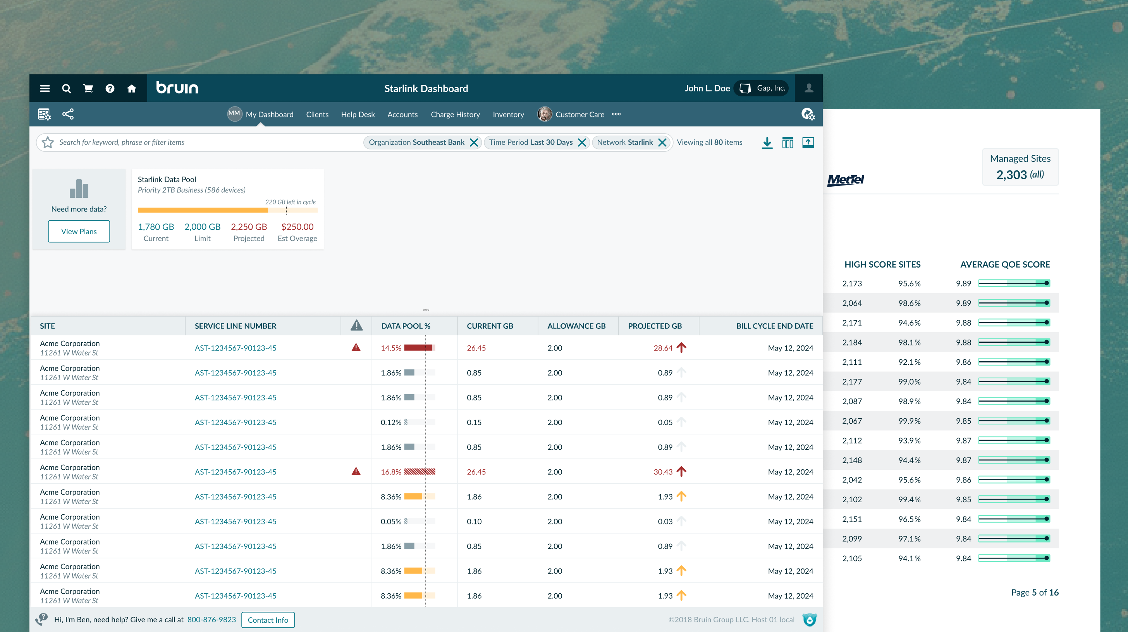This screenshot has height=632, width=1128.
Task: Click red up arrow next to 28.64
Action: tap(681, 347)
